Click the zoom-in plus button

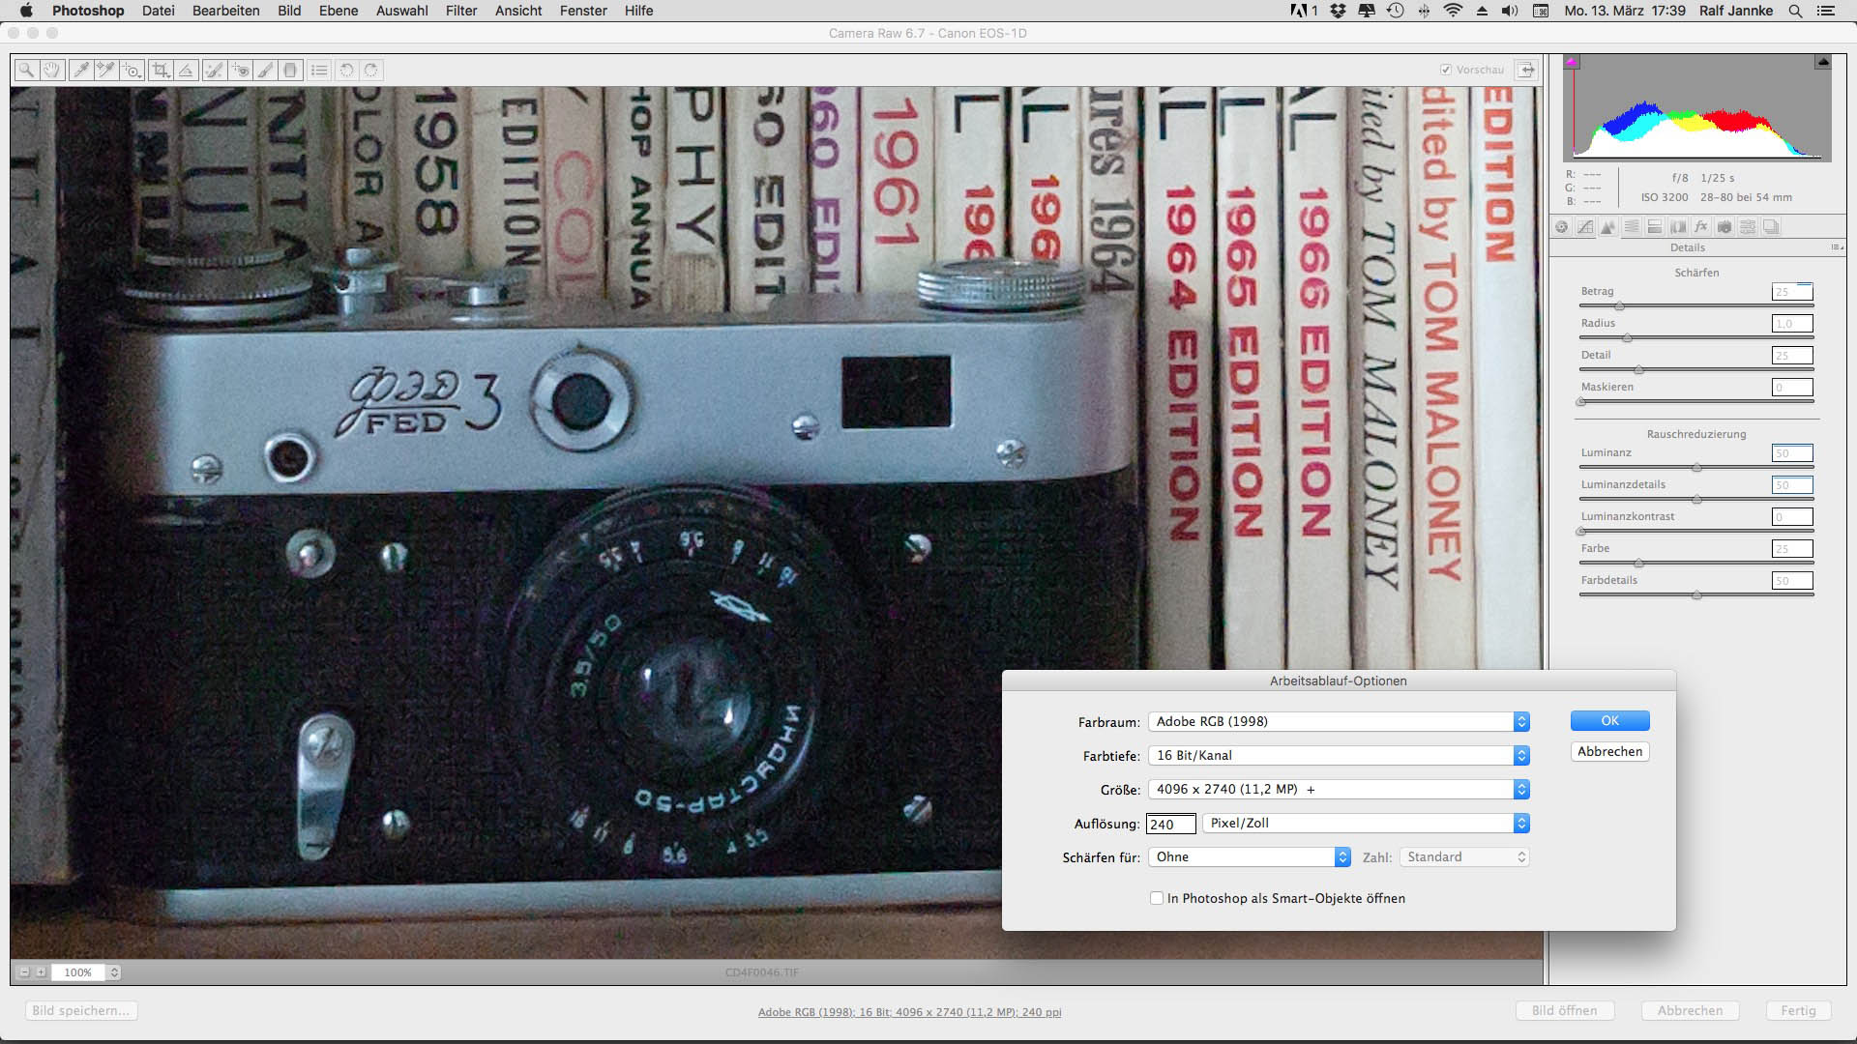click(41, 972)
